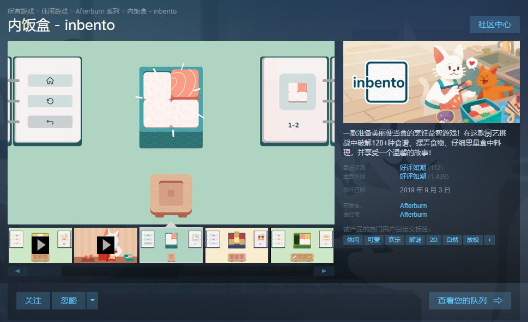Click the bento box with salmon in screenshot

[x=171, y=107]
